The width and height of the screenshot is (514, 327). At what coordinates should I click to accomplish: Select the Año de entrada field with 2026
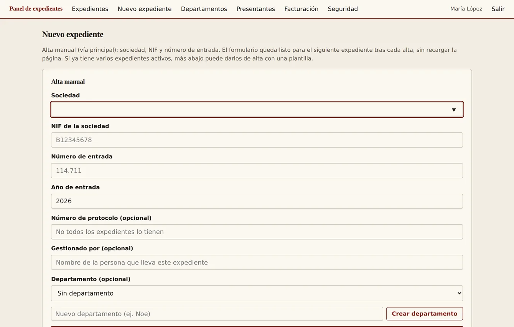[257, 201]
